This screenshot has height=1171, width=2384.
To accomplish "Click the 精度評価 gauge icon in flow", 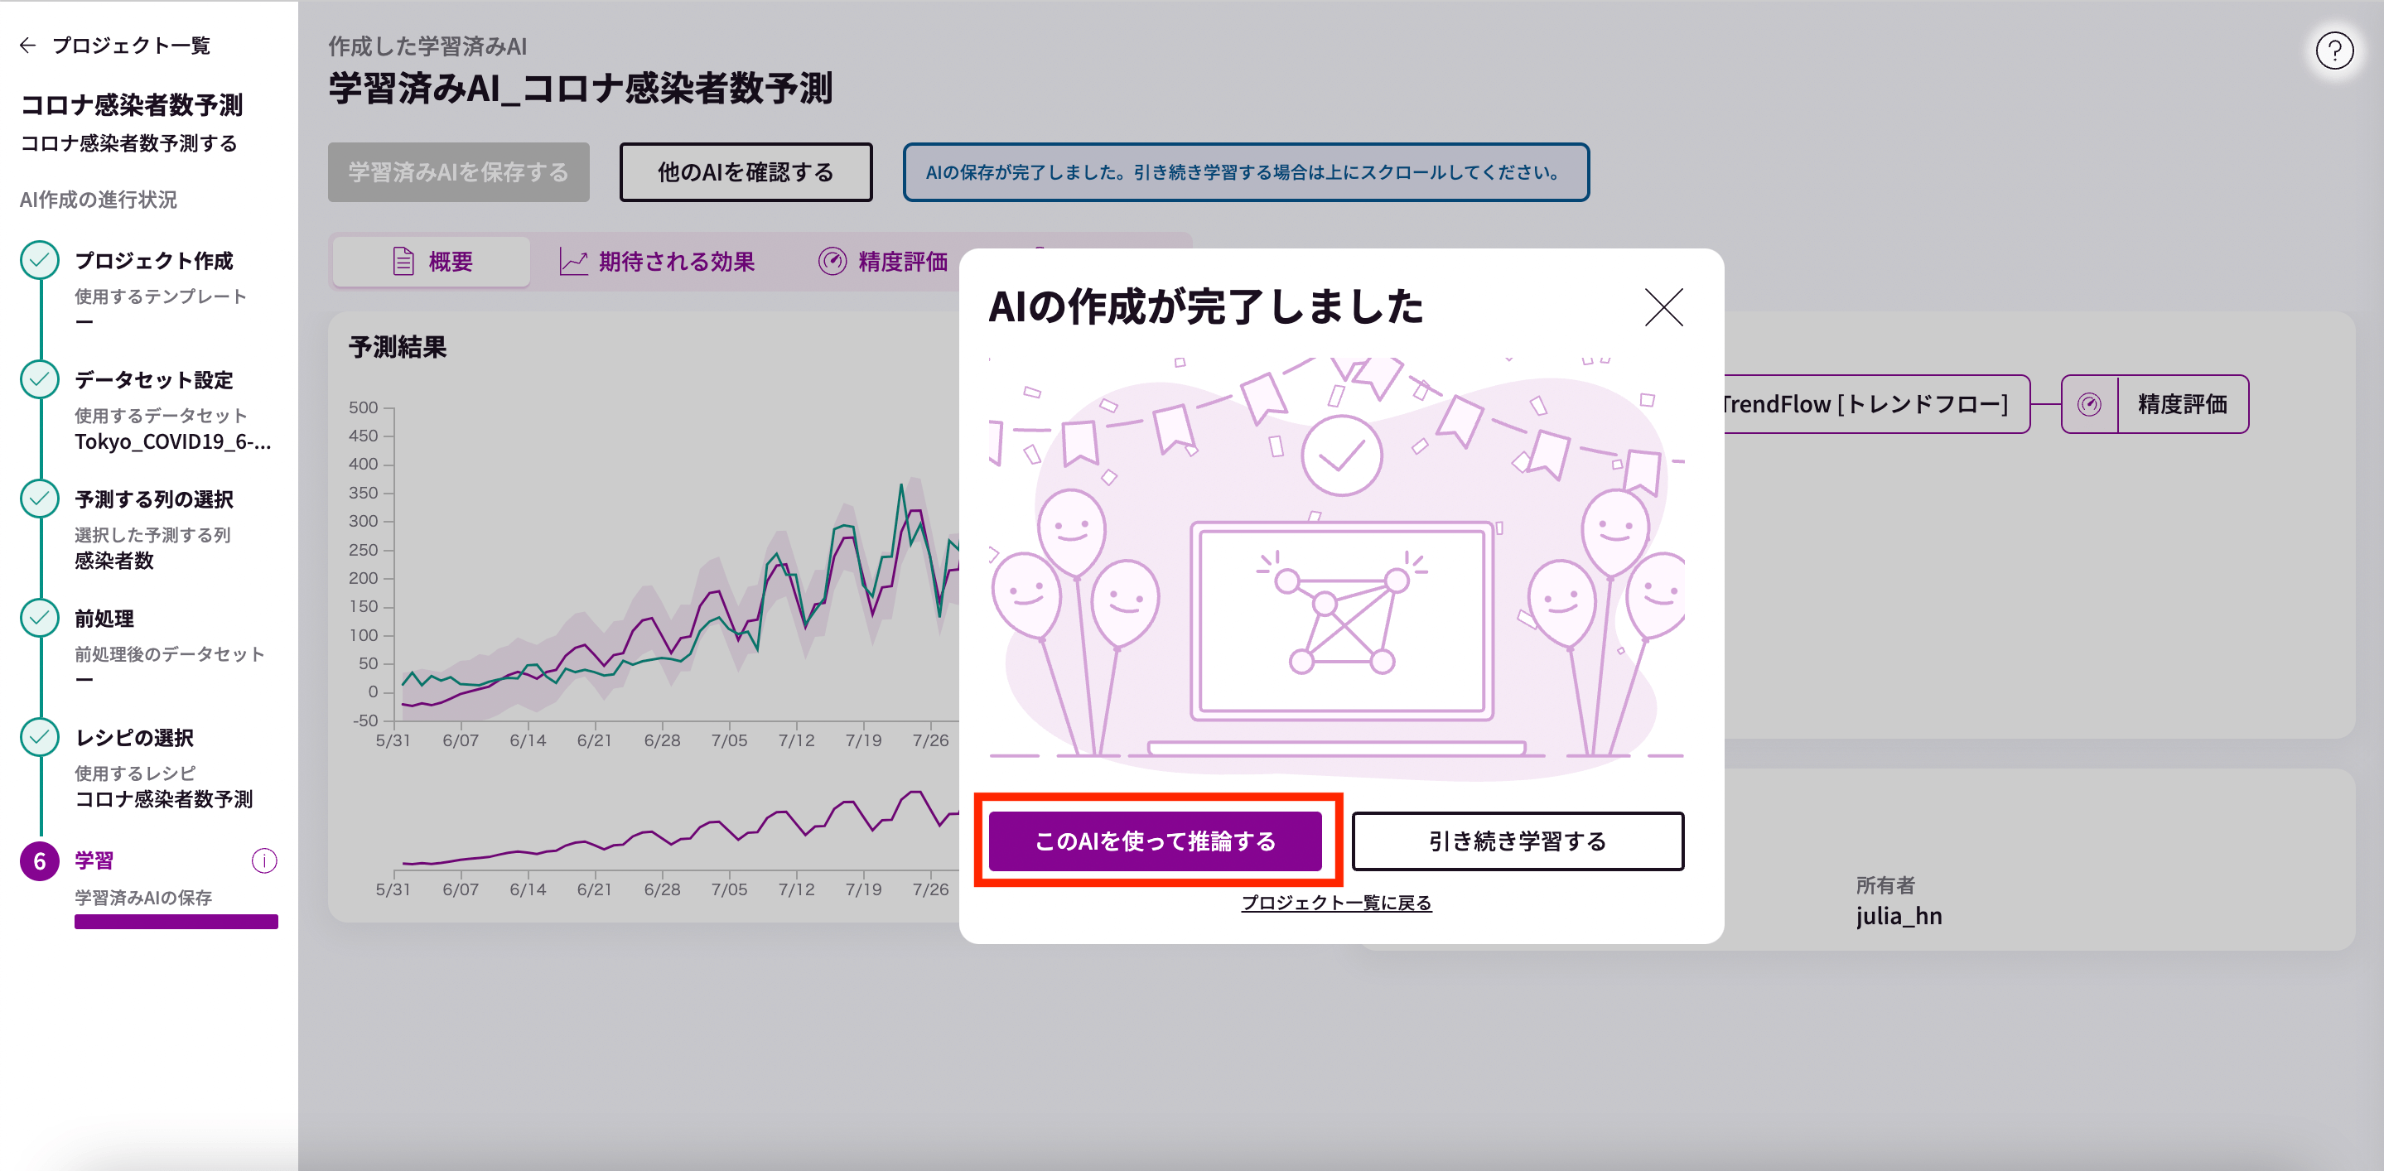I will click(x=2089, y=404).
